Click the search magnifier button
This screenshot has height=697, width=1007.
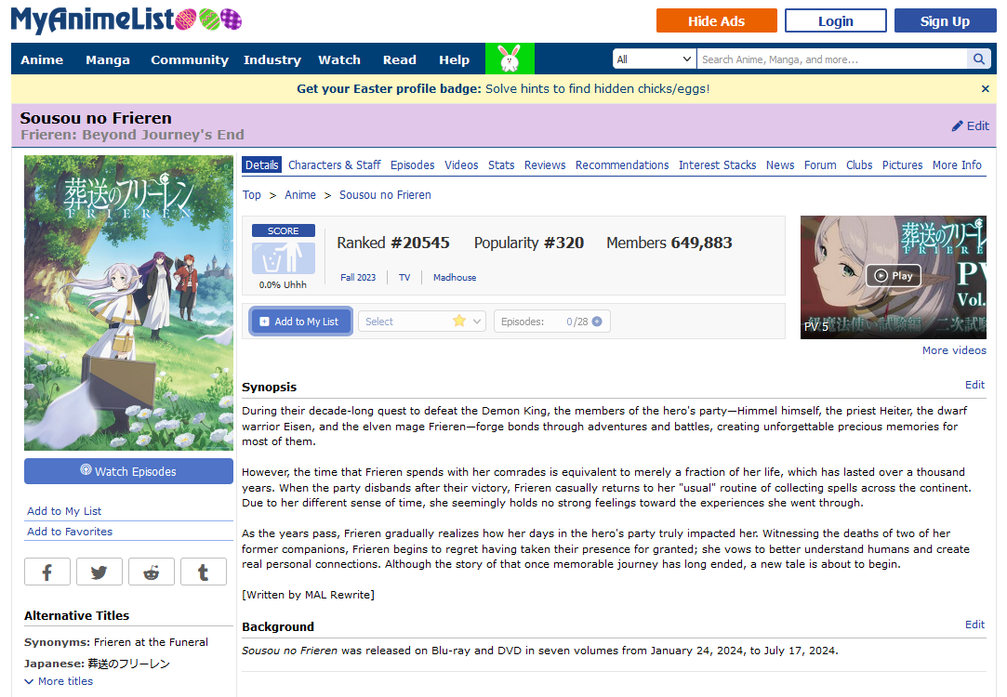pyautogui.click(x=979, y=59)
